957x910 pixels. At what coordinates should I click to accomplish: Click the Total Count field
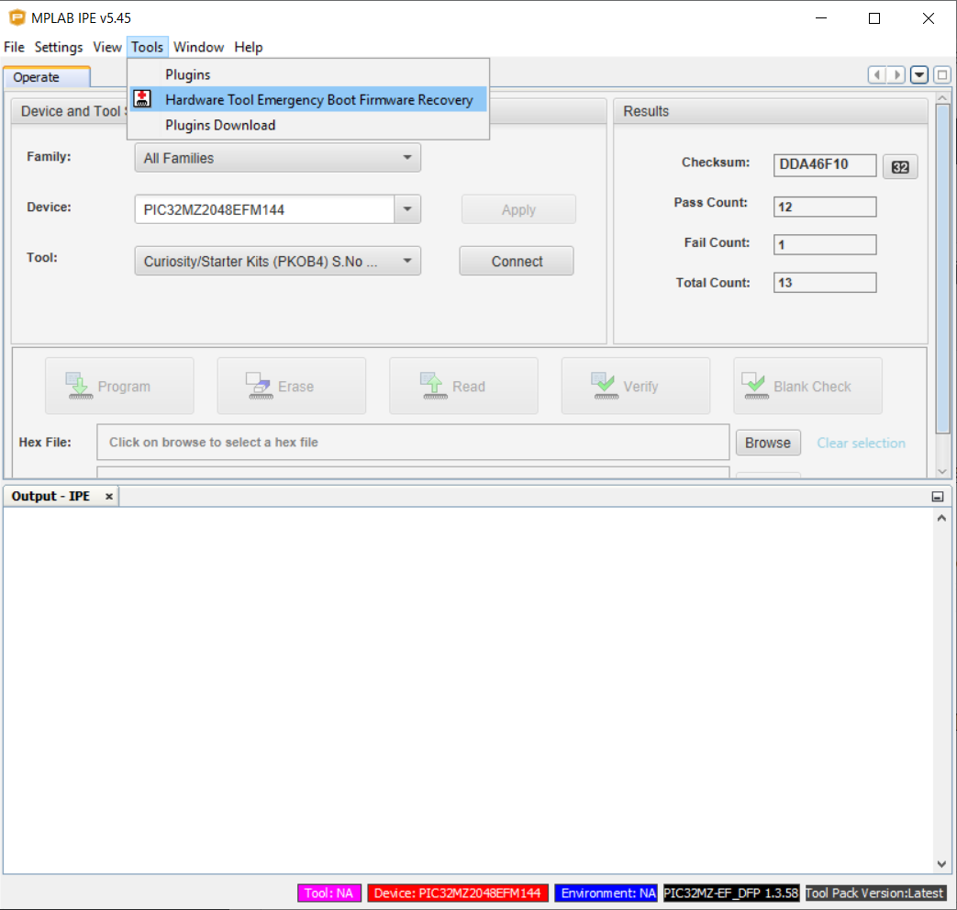click(x=825, y=283)
